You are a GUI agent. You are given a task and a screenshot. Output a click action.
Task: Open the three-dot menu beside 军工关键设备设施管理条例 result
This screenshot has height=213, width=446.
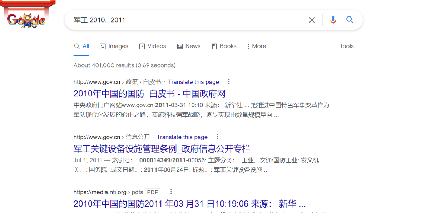(x=217, y=137)
